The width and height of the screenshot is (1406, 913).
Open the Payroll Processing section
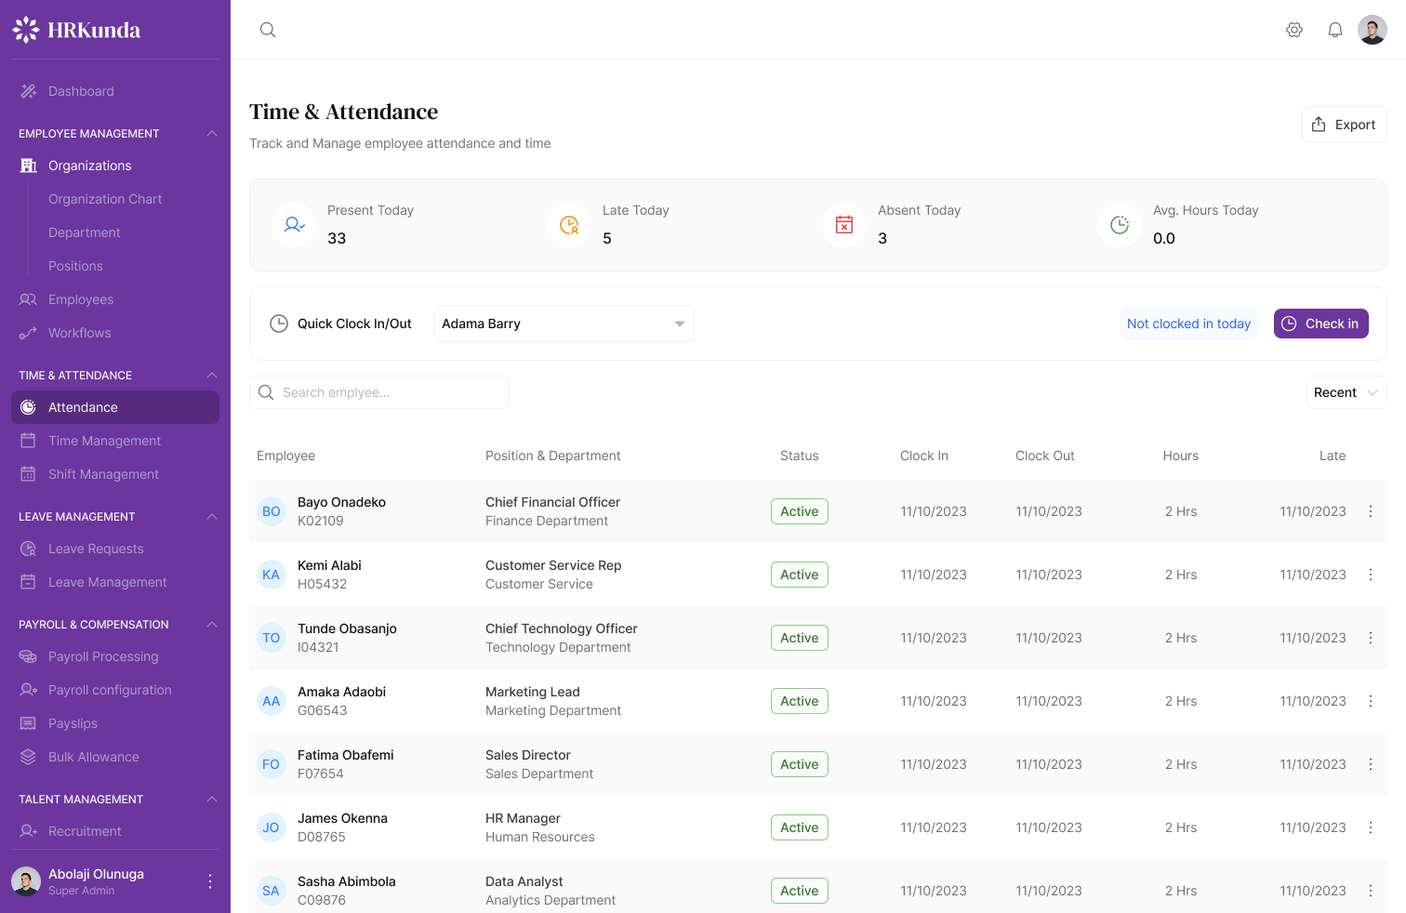(102, 655)
